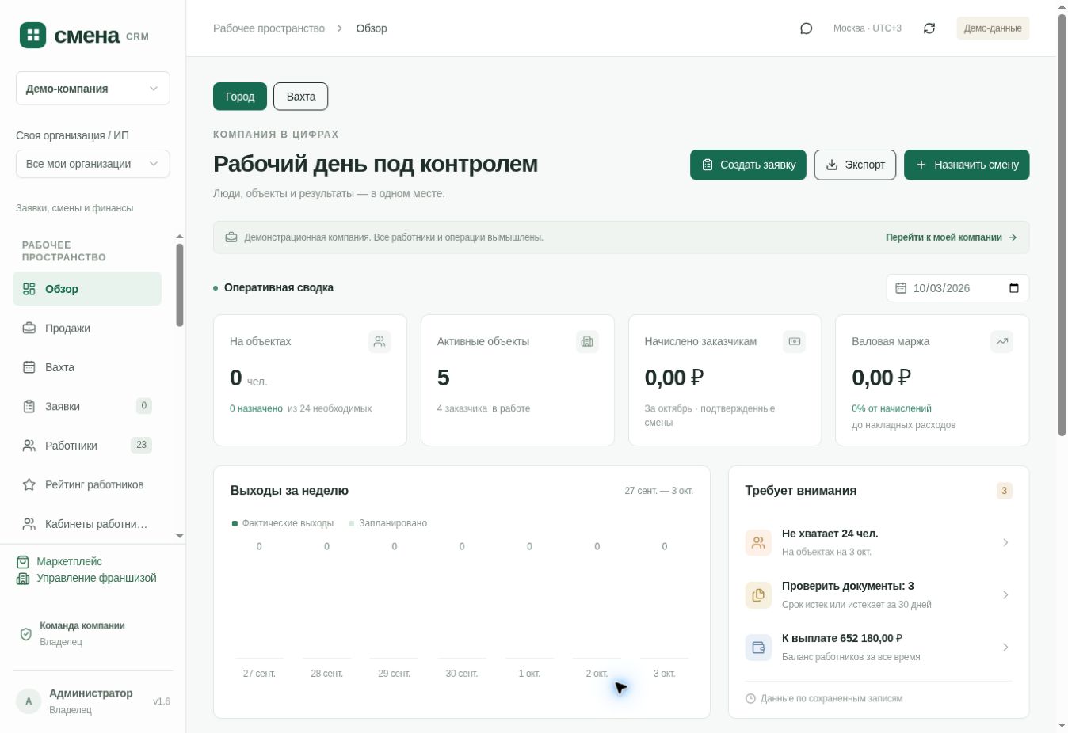
Task: Open the Маркетплейс link
Action: point(59,562)
